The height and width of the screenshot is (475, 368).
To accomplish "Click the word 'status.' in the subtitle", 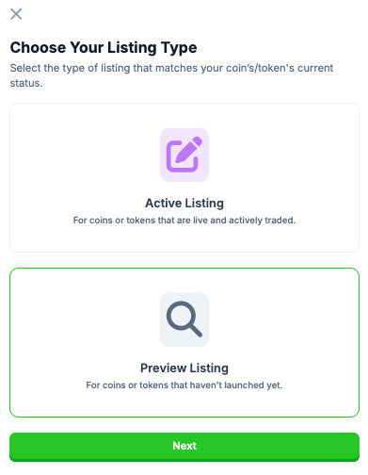I will tap(26, 83).
